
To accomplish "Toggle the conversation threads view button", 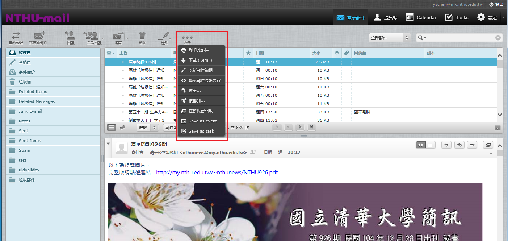I will [122, 127].
